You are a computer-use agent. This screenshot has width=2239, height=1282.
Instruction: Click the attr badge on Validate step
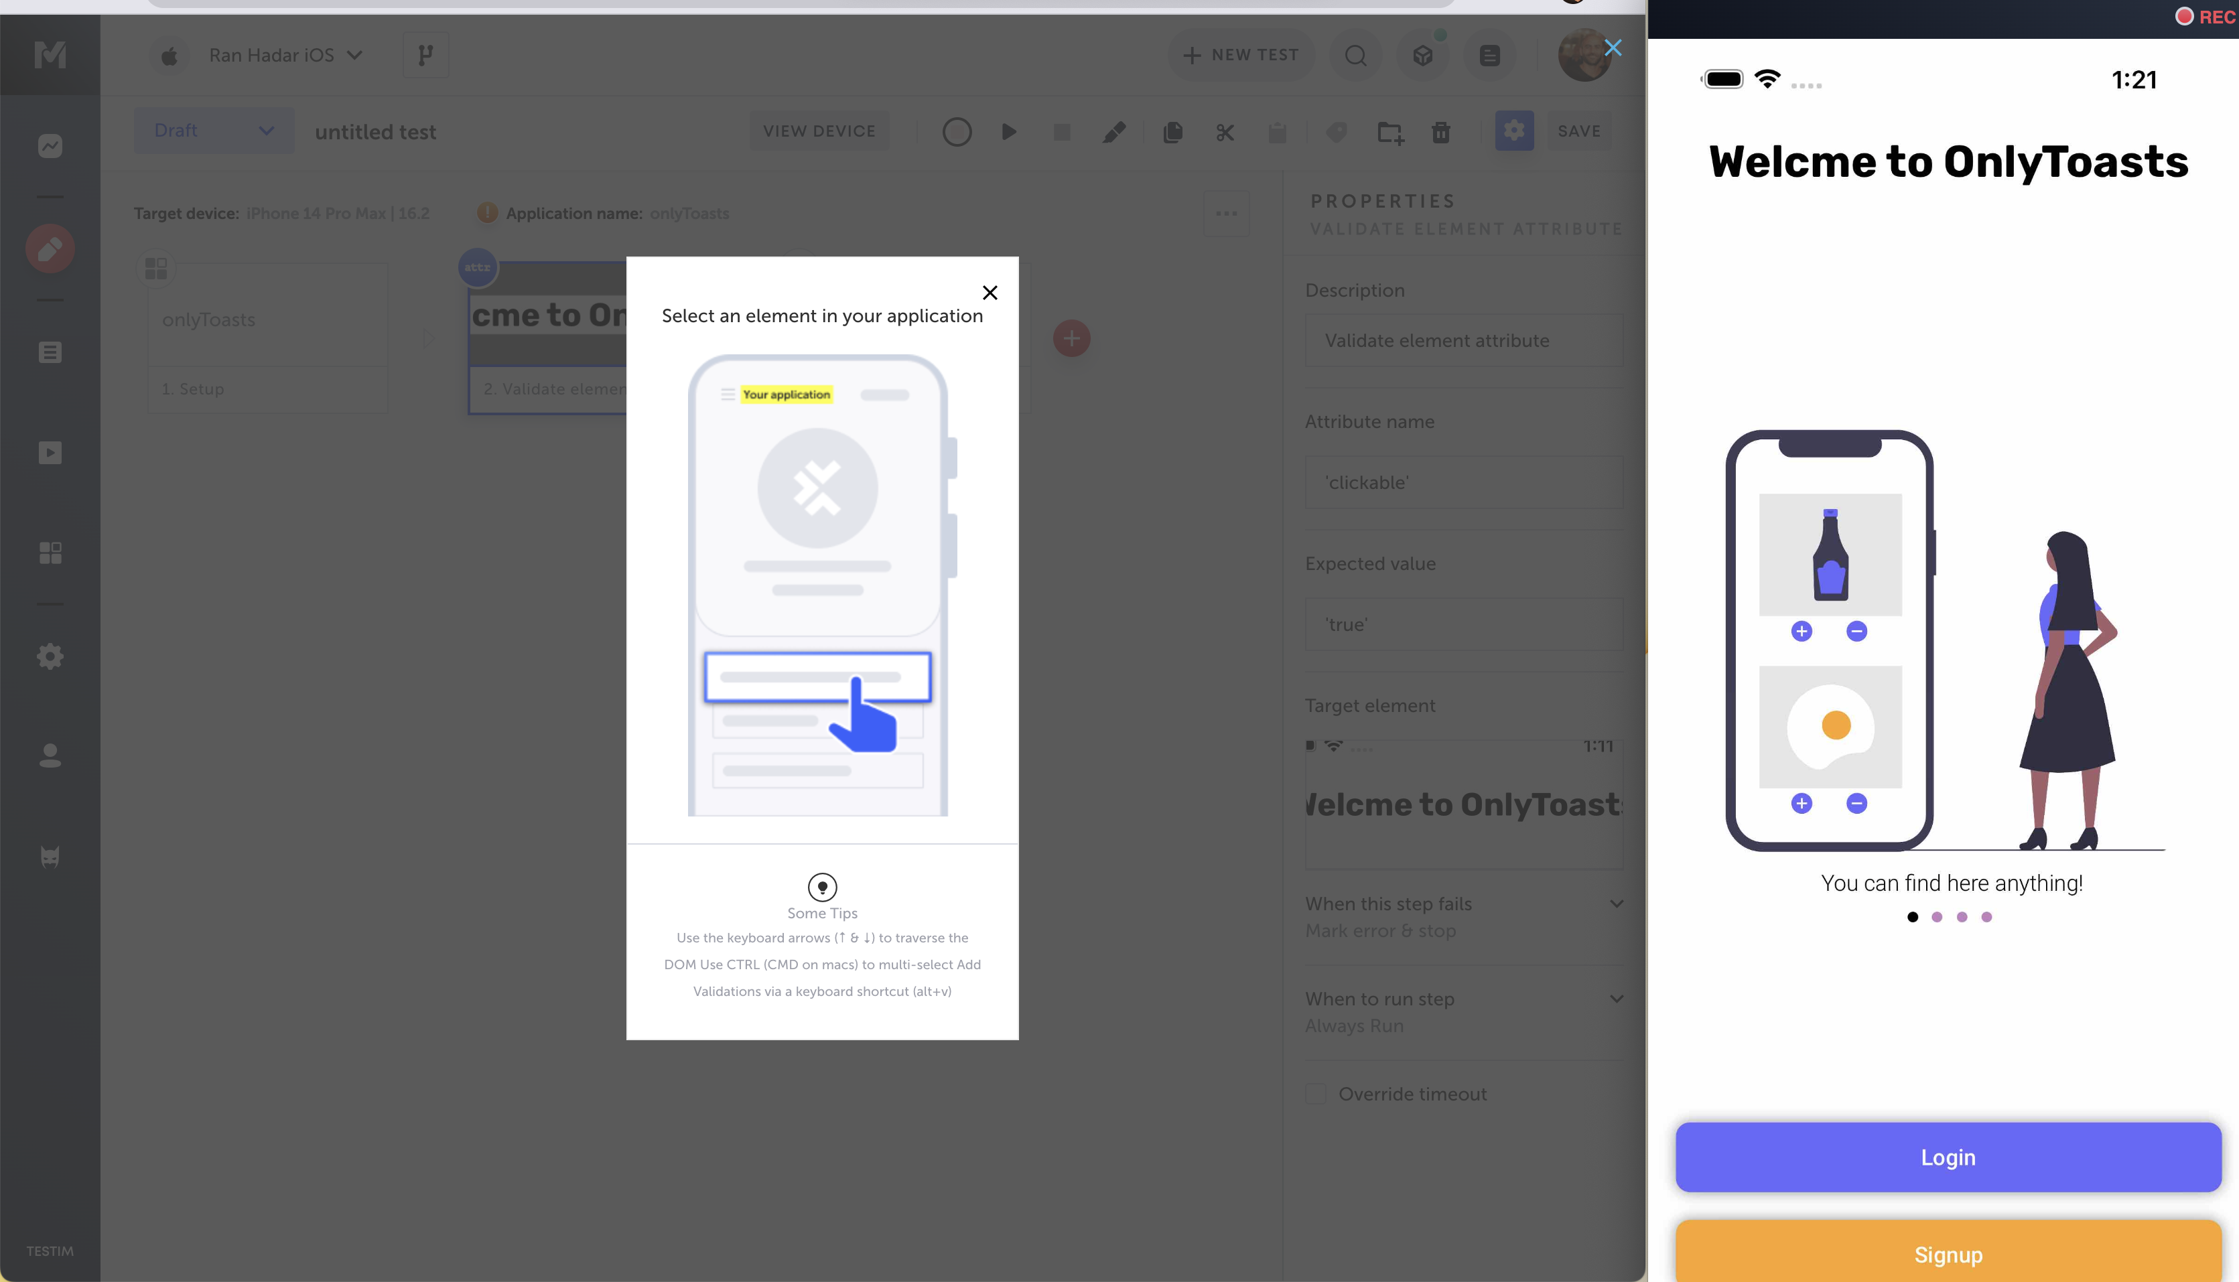coord(478,268)
